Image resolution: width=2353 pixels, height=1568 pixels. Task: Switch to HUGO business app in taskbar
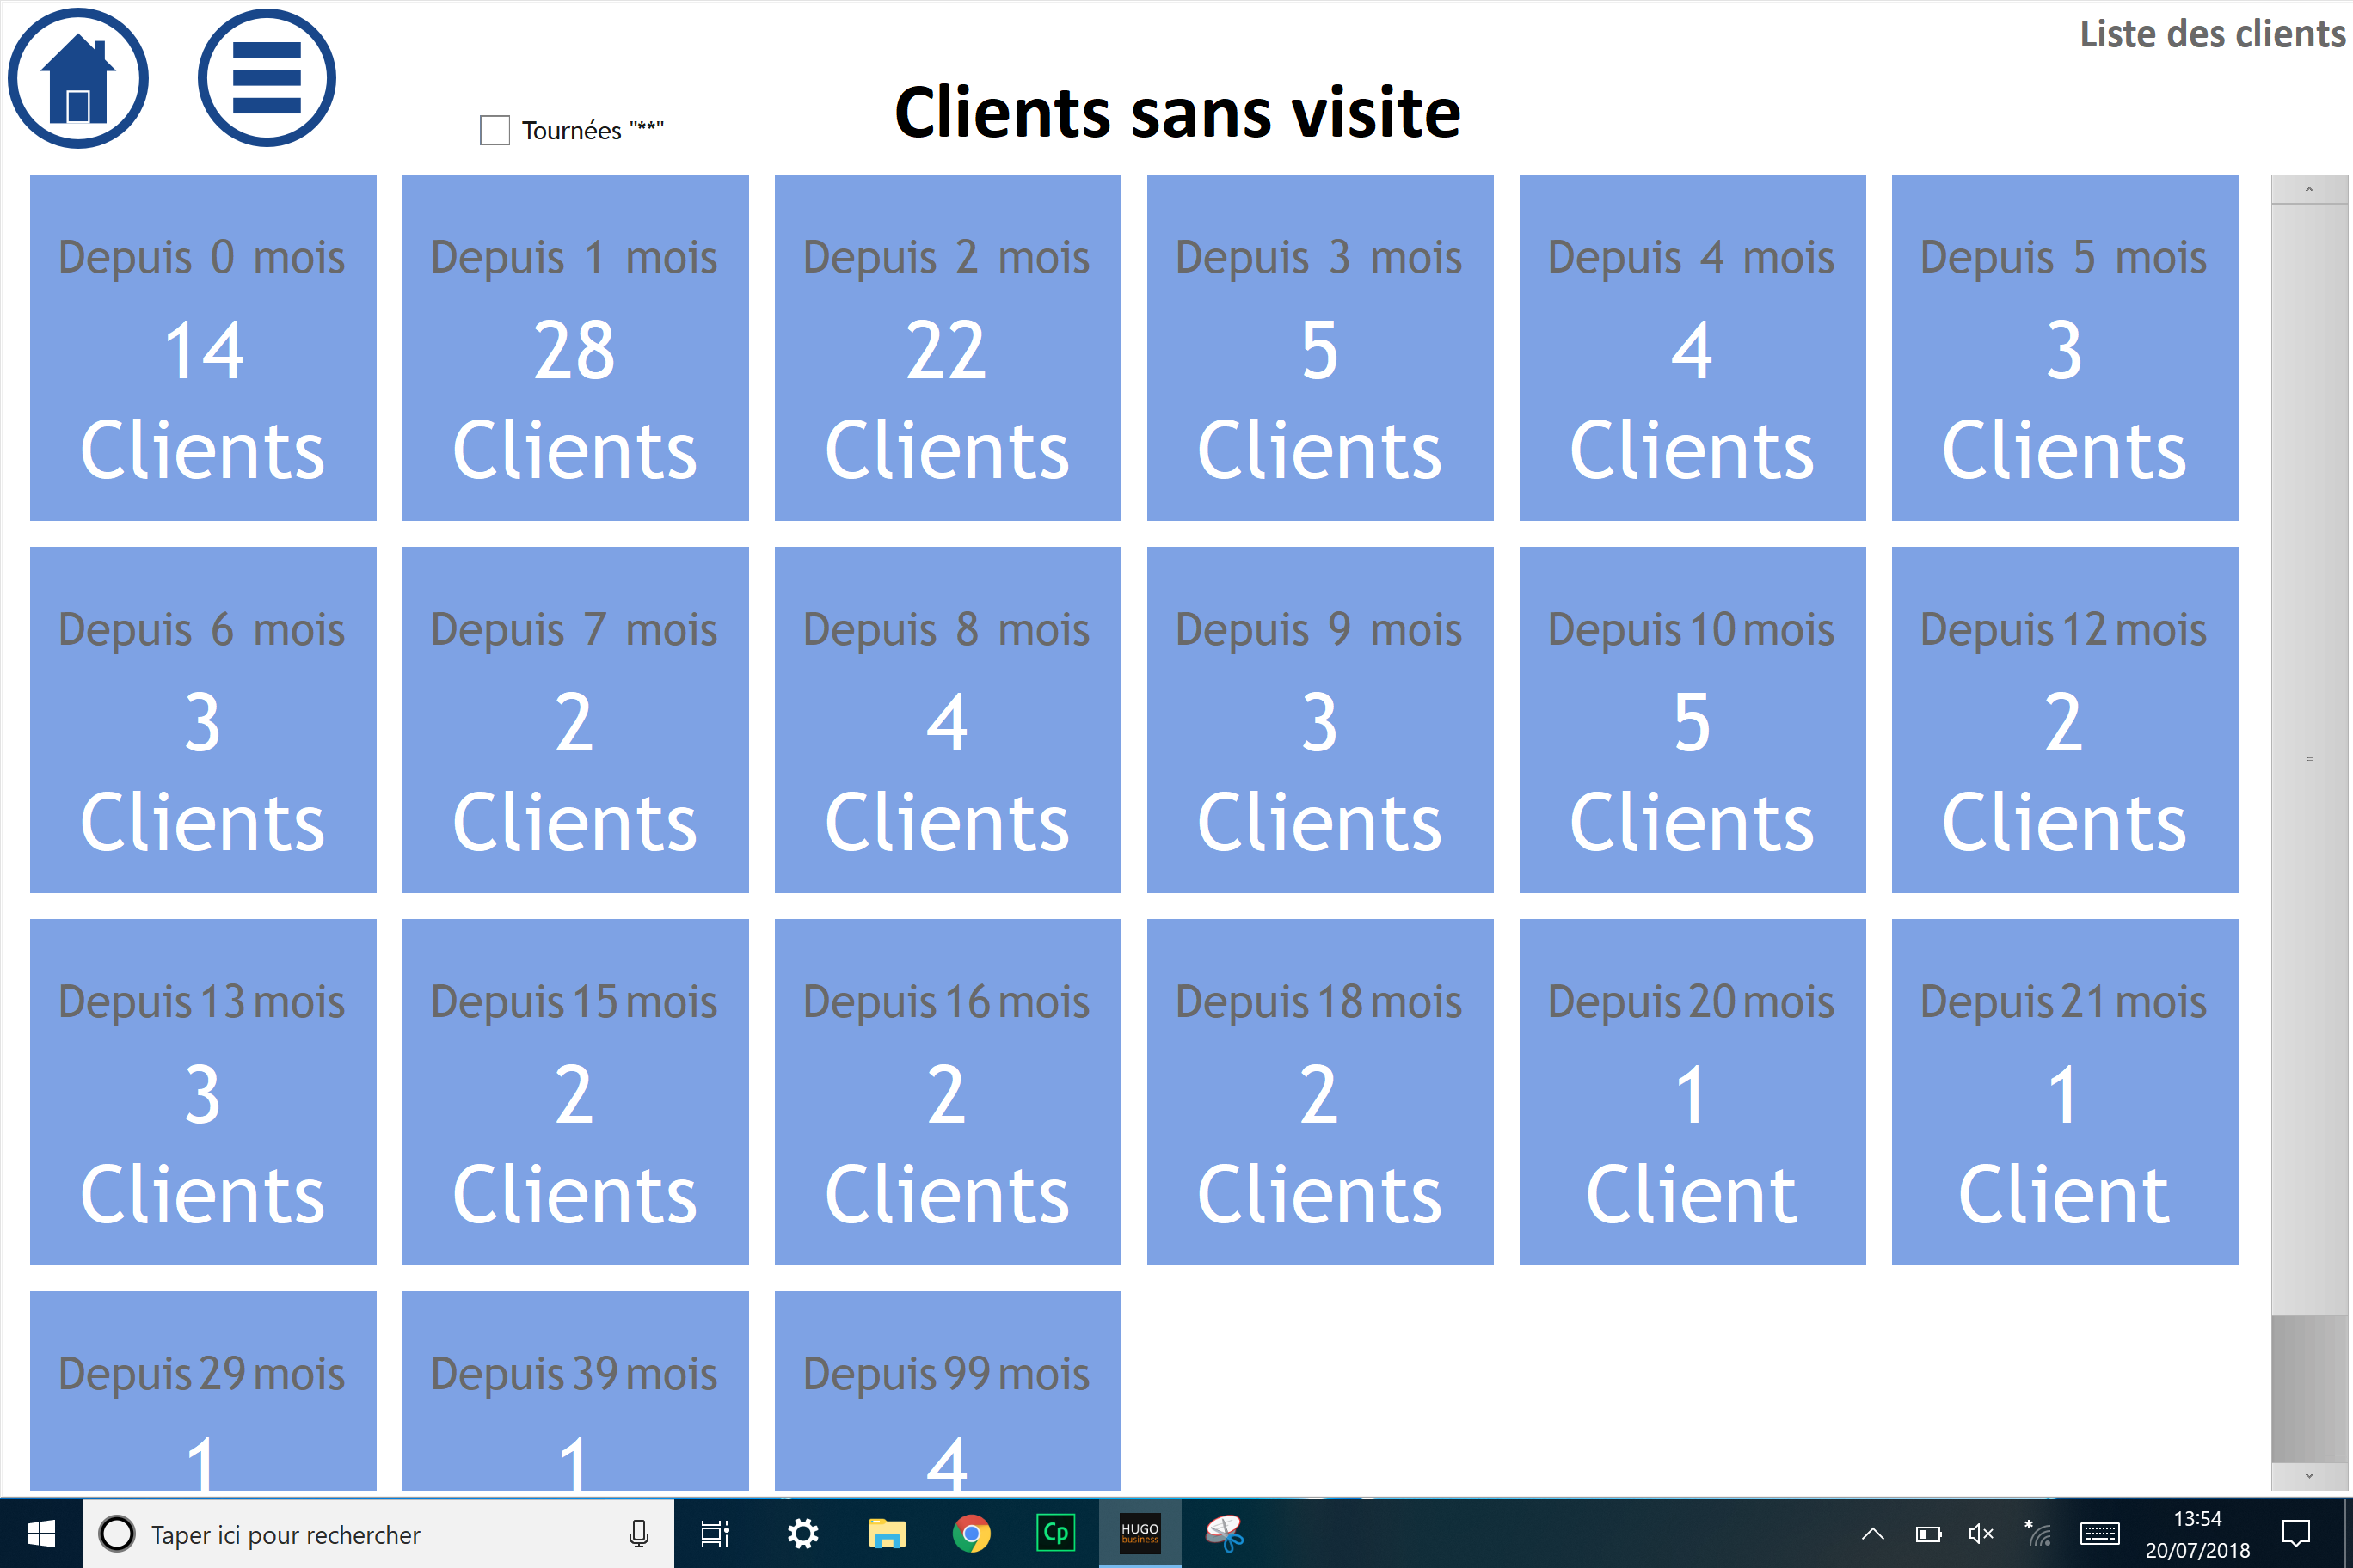(1140, 1534)
